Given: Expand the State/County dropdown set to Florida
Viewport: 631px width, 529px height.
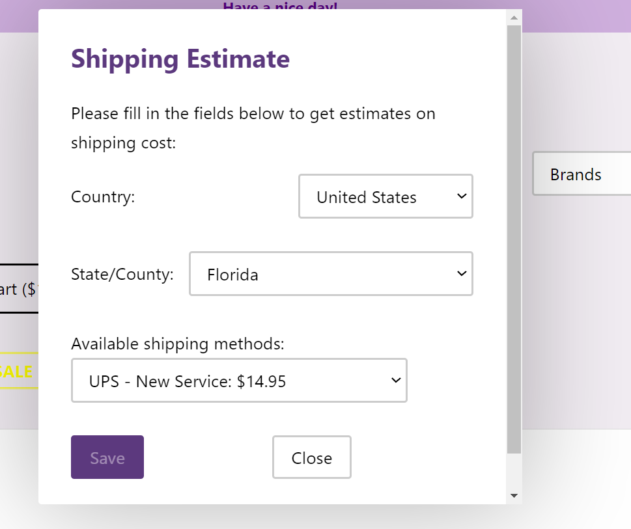Looking at the screenshot, I should 330,274.
